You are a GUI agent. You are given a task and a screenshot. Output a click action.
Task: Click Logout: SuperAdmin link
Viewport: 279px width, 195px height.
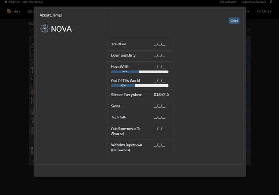click(x=253, y=2)
